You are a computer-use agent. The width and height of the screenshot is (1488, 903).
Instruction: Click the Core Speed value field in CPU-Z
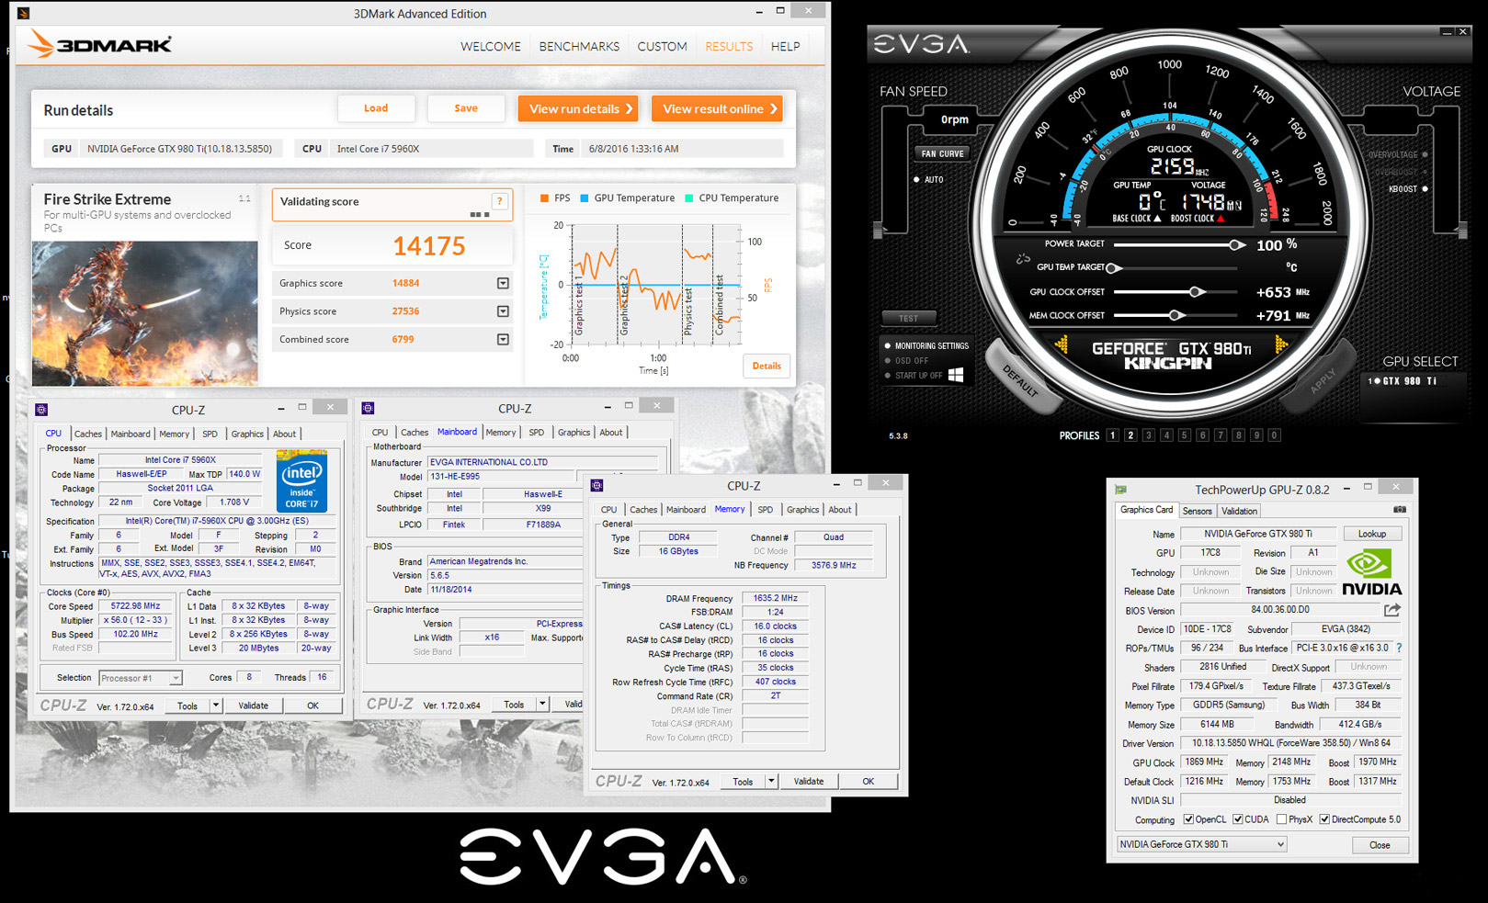(x=136, y=606)
